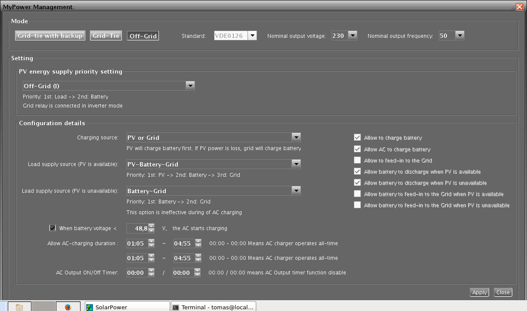Viewport: 527px width, 311px height.
Task: Click AC Output timer Off spinner
Action: [x=197, y=273]
